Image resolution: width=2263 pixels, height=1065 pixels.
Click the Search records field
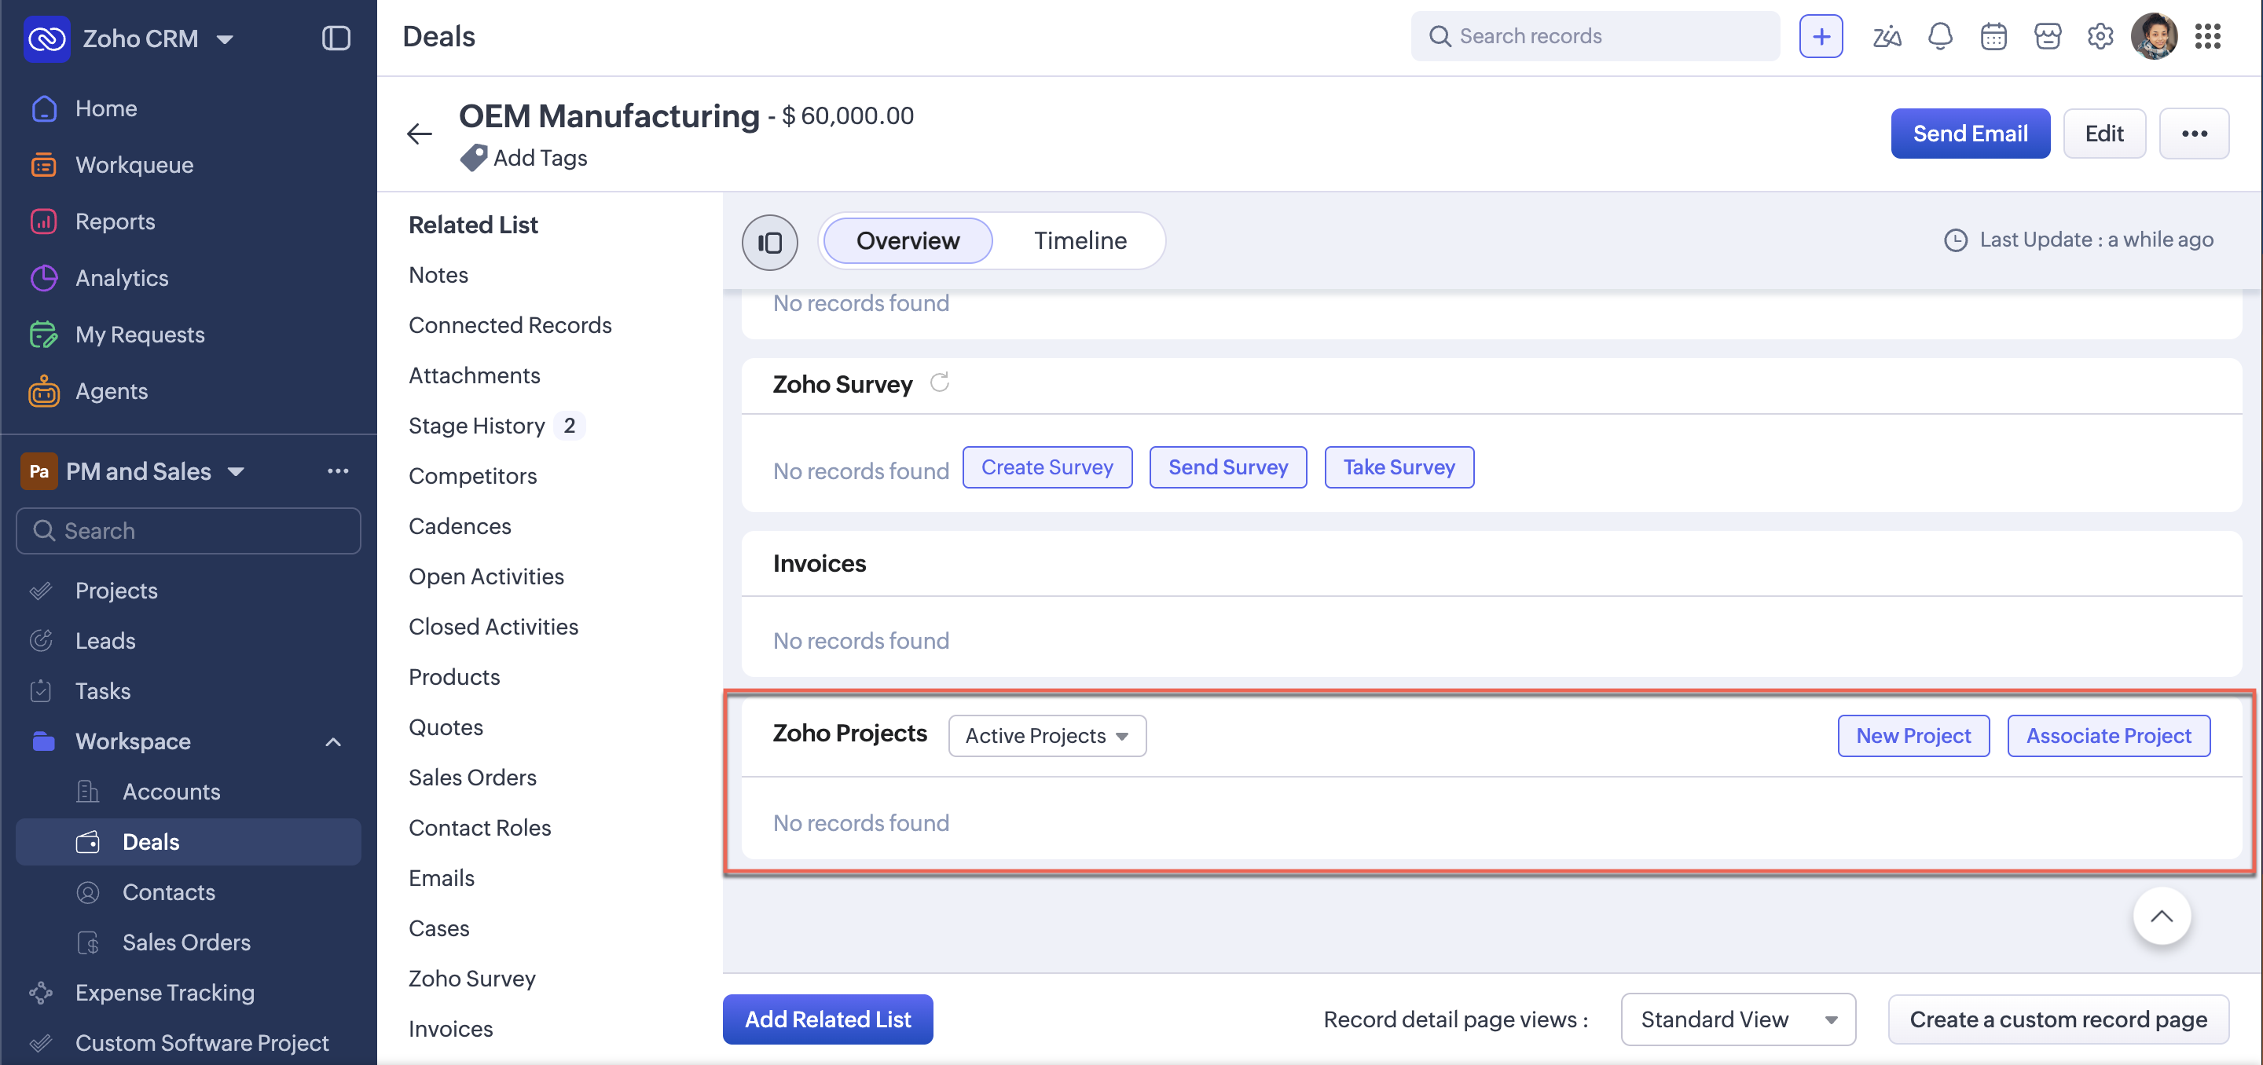(x=1595, y=37)
